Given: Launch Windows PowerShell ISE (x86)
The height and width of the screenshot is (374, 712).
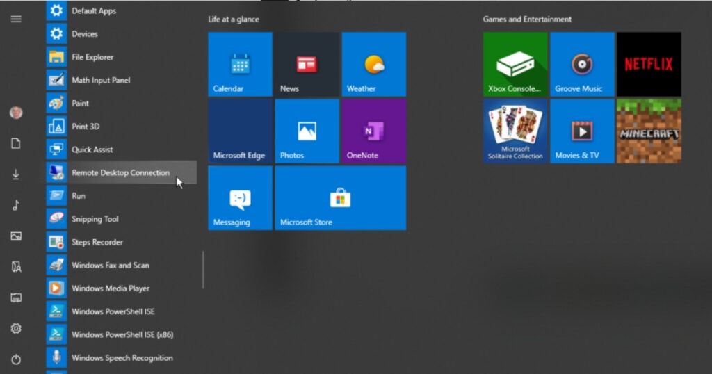Looking at the screenshot, I should pyautogui.click(x=121, y=334).
